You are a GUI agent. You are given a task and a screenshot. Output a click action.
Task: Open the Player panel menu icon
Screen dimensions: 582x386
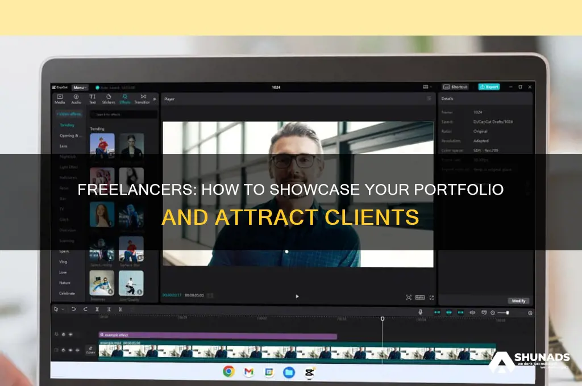pos(429,99)
